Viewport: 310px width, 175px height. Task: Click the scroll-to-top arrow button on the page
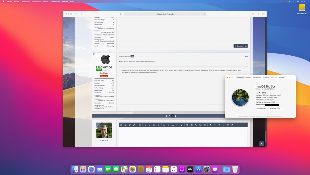tap(262, 144)
